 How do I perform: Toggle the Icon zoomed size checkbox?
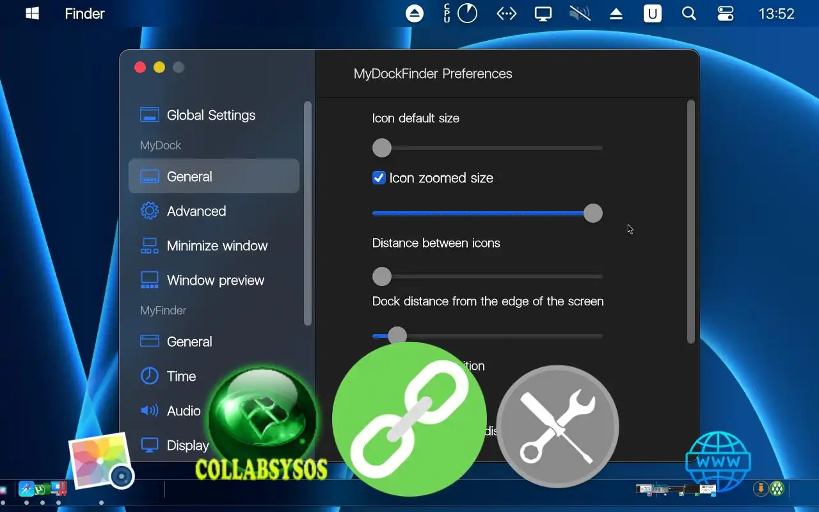[x=379, y=178]
